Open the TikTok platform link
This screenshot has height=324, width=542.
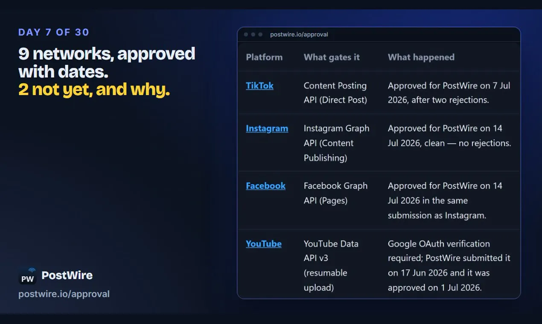point(259,86)
